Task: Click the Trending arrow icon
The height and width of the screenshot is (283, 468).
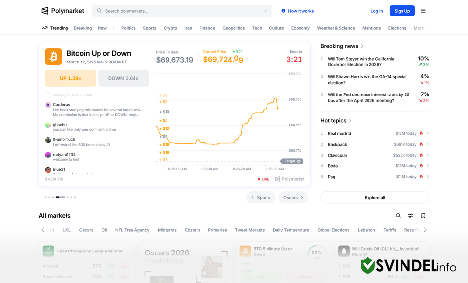Action: click(45, 28)
